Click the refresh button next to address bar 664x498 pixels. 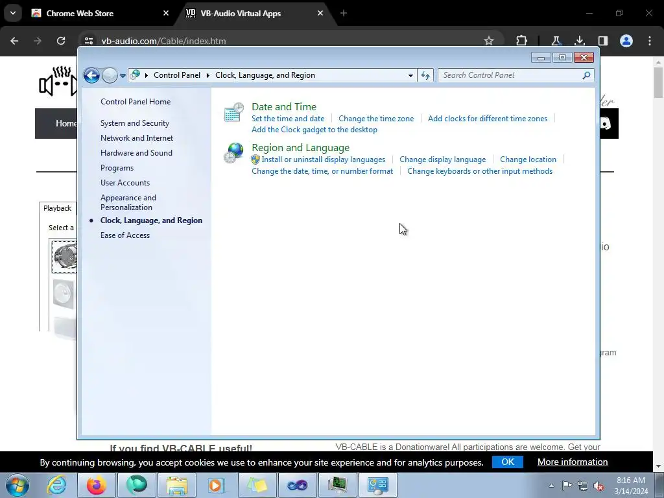pos(425,75)
